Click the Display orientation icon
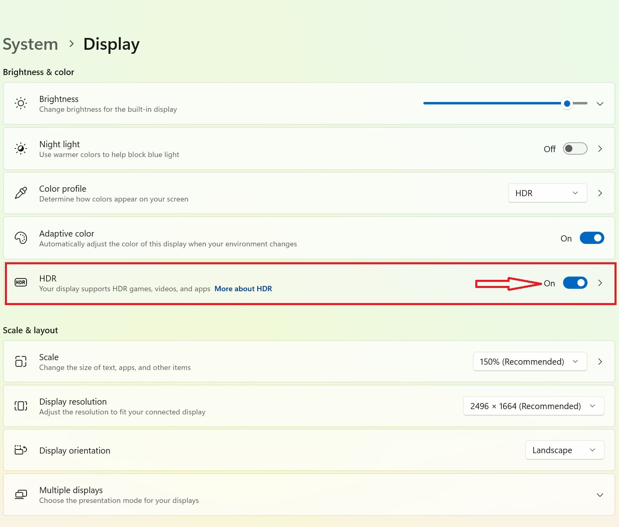The height and width of the screenshot is (527, 619). [21, 450]
